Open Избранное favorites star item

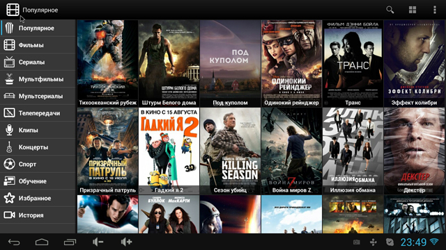38,198
